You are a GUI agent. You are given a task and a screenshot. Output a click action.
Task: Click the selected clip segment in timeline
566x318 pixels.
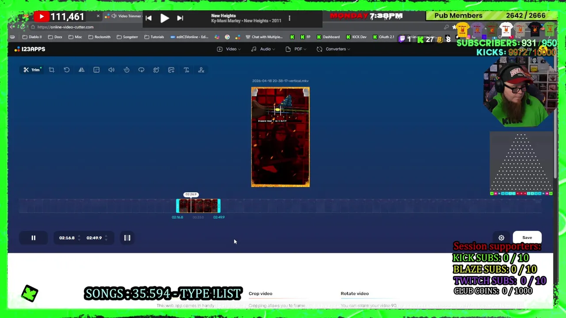tap(198, 206)
